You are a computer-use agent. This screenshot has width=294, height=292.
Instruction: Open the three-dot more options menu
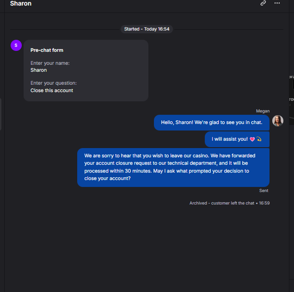click(277, 3)
